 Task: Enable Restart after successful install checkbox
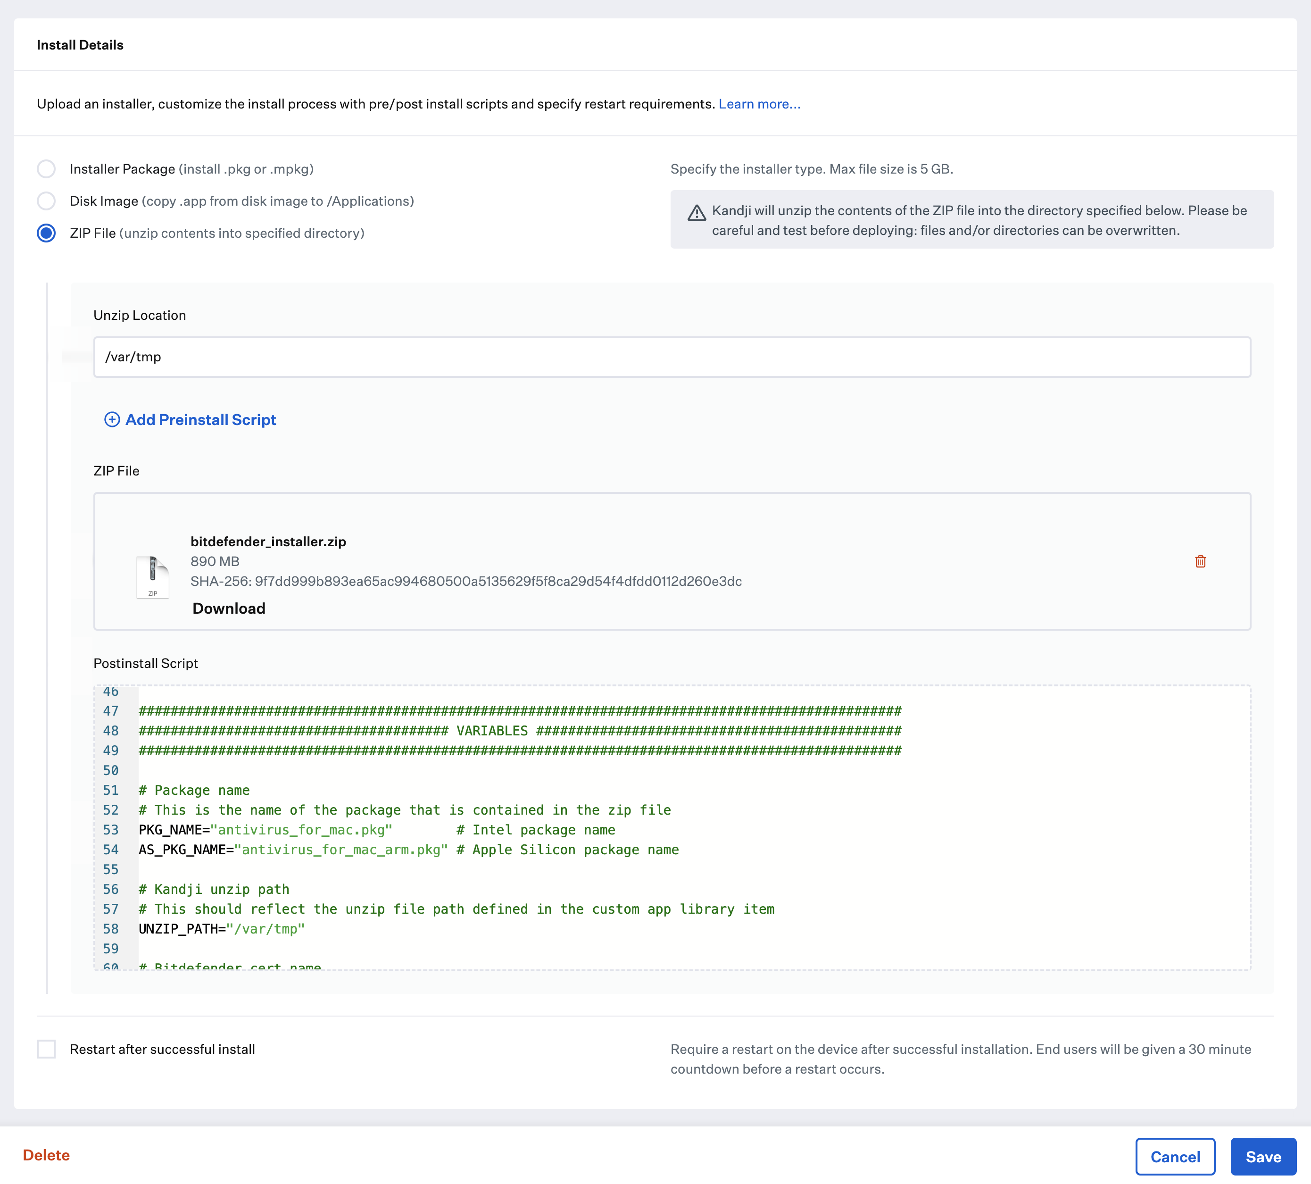[x=46, y=1049]
